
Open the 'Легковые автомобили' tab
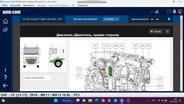(85, 19)
